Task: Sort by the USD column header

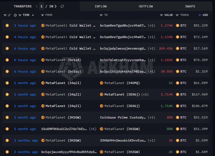Action: pos(205,15)
